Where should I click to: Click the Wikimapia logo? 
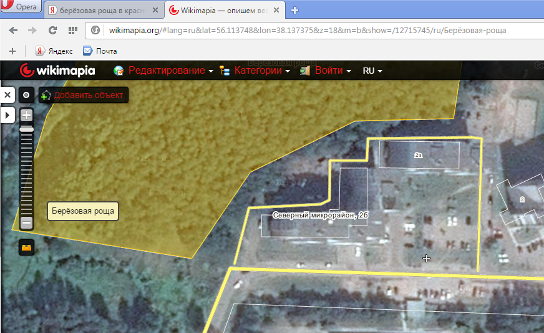57,71
